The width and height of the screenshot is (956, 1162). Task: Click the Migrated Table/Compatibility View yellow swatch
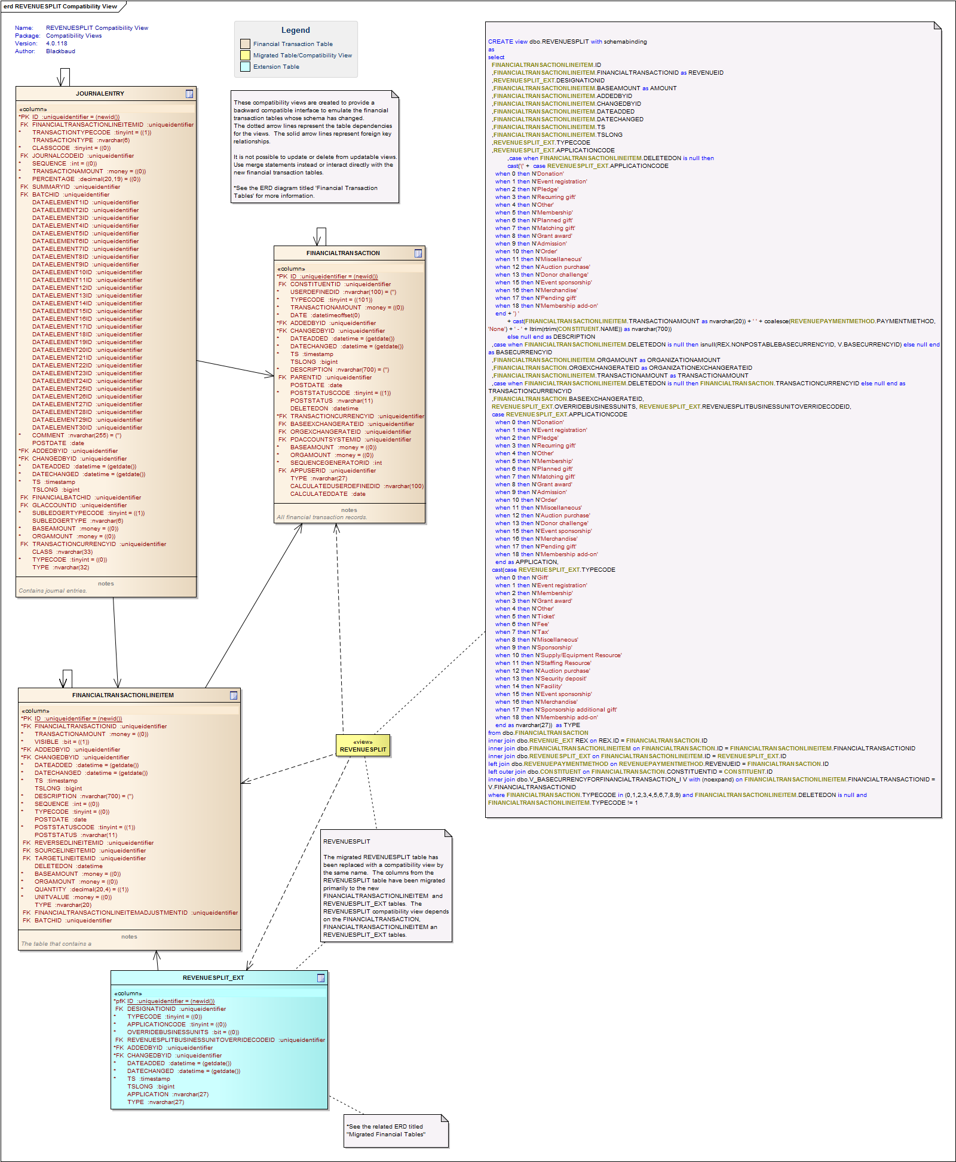pos(245,56)
